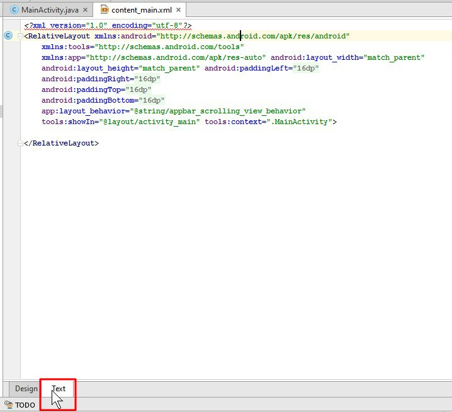Click the XML file icon on content_main.xml tab
The image size is (452, 412).
pyautogui.click(x=105, y=9)
